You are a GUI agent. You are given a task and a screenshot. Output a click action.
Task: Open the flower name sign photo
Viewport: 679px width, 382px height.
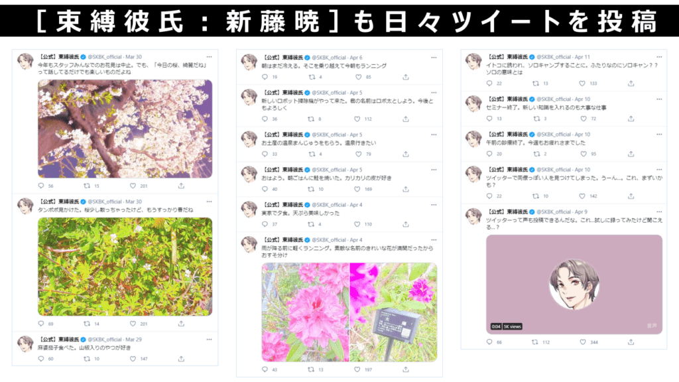pos(394,312)
